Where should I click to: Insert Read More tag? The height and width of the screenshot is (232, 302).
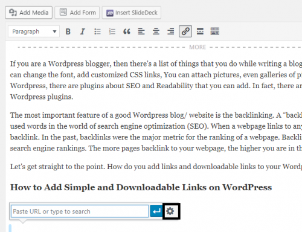pyautogui.click(x=200, y=31)
